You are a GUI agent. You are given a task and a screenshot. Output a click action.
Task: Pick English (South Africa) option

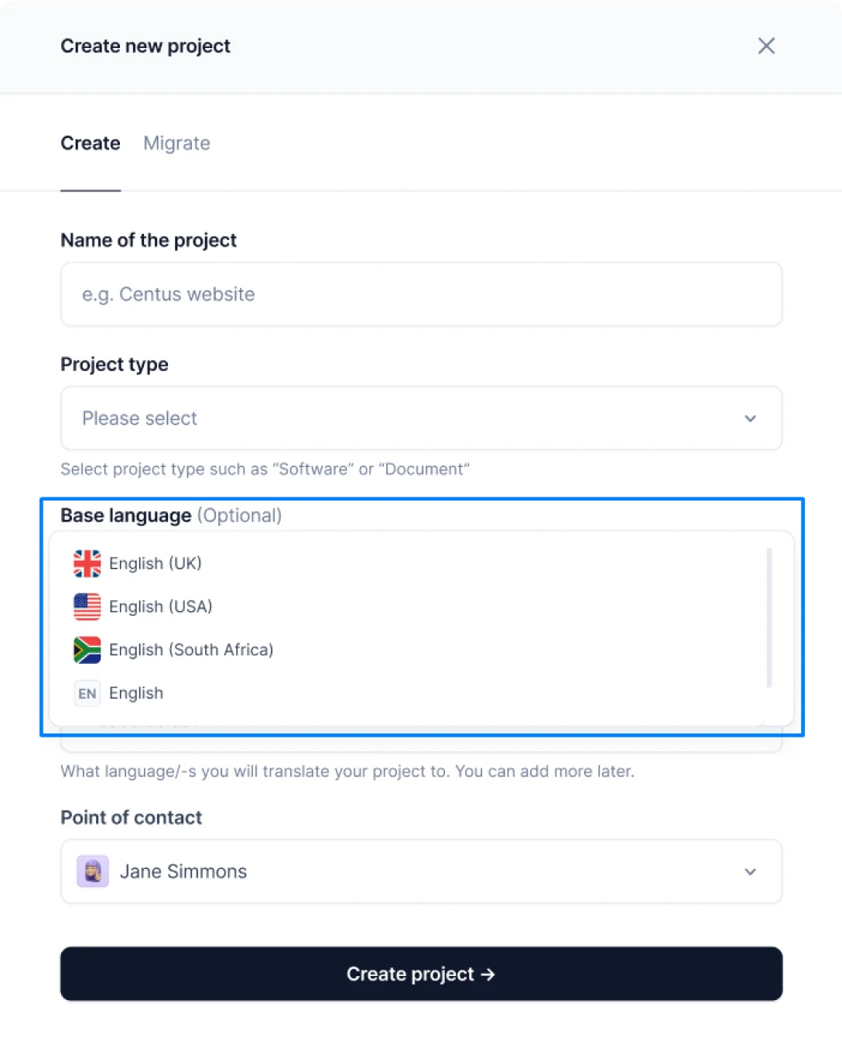click(191, 650)
